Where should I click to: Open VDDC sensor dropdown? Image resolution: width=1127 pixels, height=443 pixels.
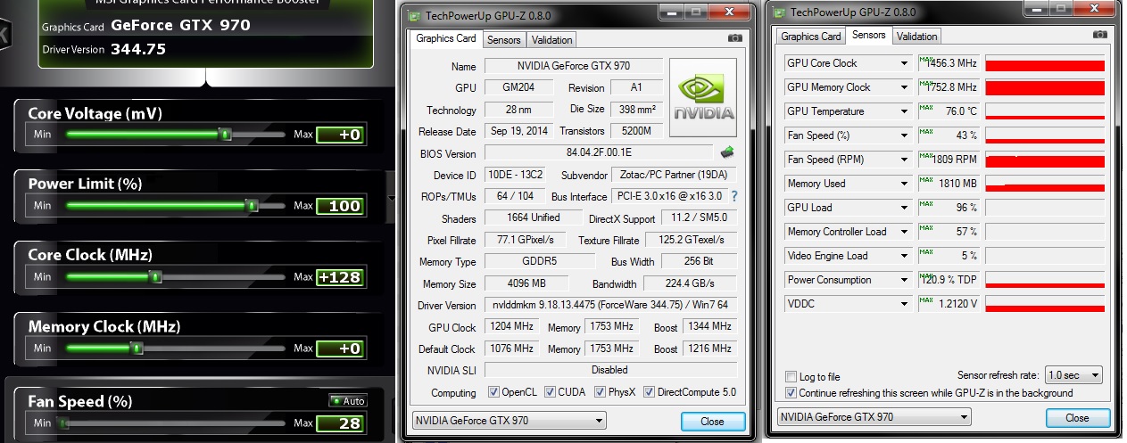904,304
